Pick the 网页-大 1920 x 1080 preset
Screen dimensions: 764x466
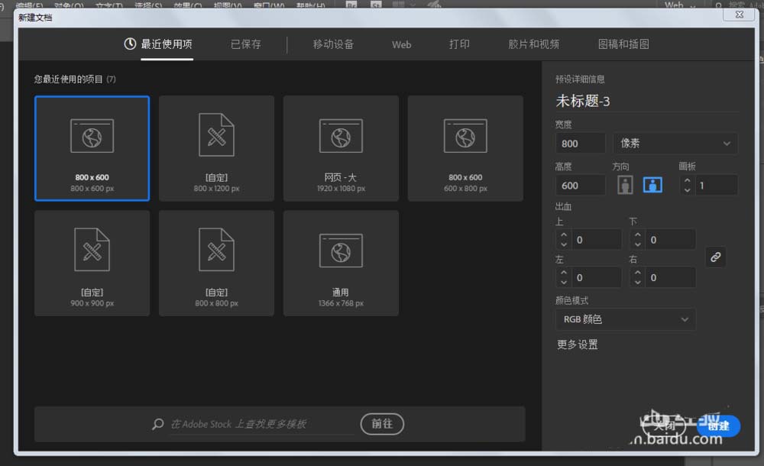[x=341, y=148]
